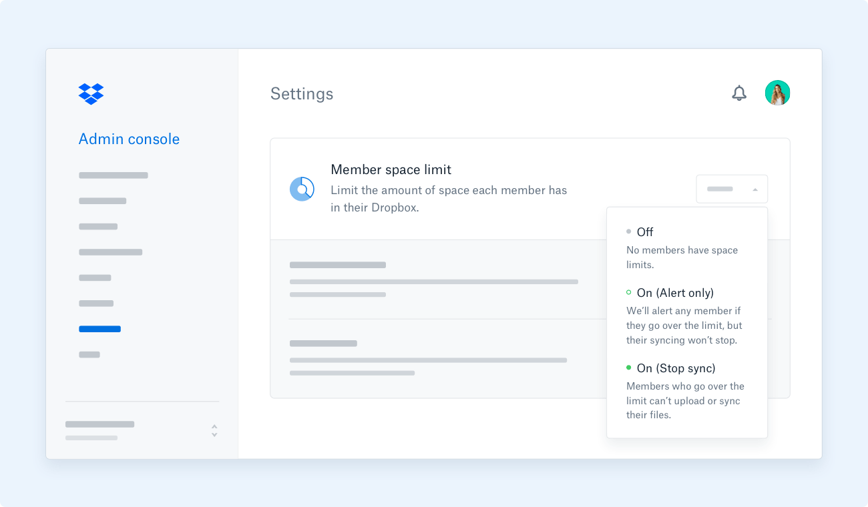Open the first sidebar menu item
The width and height of the screenshot is (868, 507).
click(113, 175)
